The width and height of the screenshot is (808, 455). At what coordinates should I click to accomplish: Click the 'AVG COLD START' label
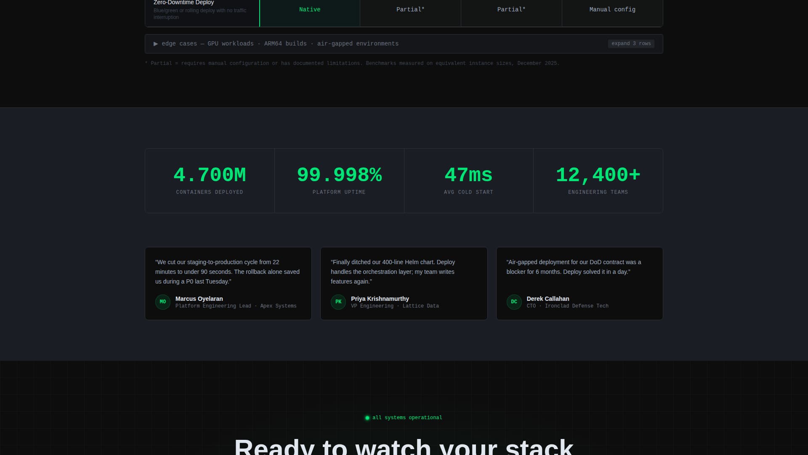click(468, 192)
